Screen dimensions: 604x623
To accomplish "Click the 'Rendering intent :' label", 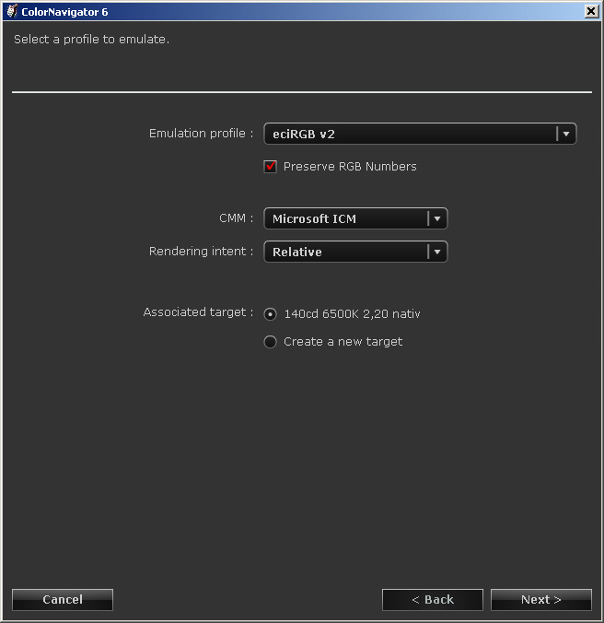I will click(202, 251).
